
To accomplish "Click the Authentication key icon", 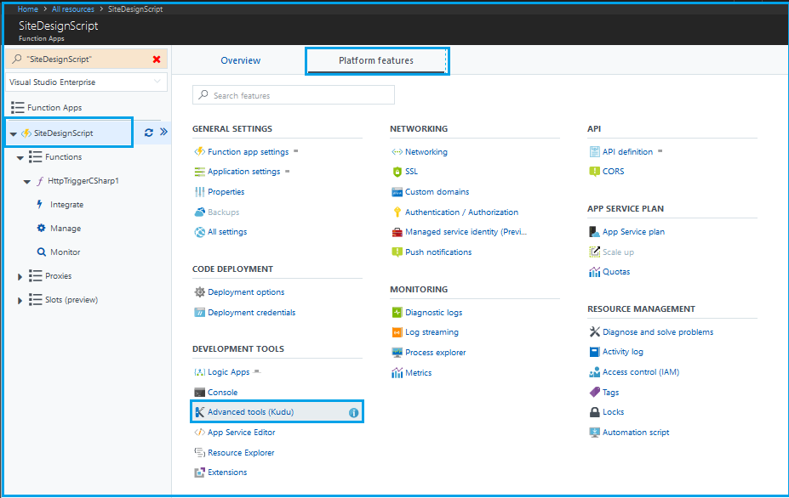I will click(397, 212).
